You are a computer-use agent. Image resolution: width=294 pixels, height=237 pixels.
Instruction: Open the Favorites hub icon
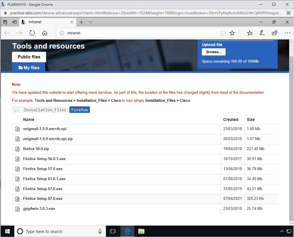click(x=250, y=33)
